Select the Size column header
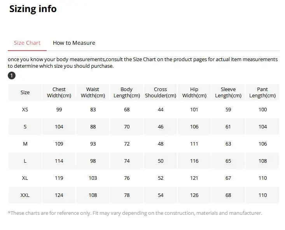Viewport: 285px width, 230px height. [25, 93]
